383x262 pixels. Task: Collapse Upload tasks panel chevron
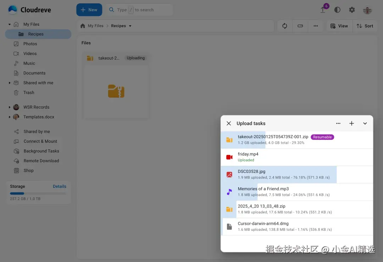point(365,124)
